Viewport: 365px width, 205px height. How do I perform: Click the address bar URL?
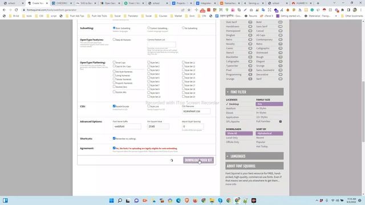[51, 10]
